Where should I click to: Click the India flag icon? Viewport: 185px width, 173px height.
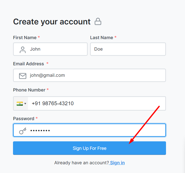20,104
